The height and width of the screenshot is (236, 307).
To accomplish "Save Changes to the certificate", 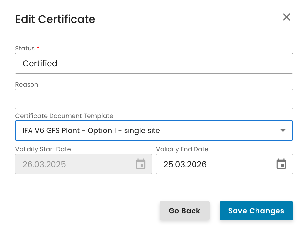I will point(256,211).
